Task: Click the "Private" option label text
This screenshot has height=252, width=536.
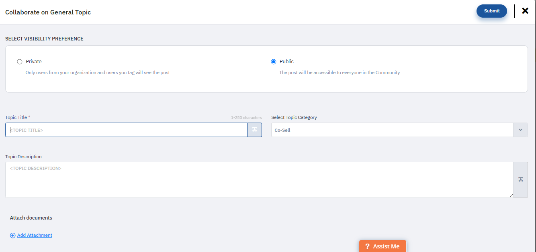Action: pyautogui.click(x=34, y=62)
